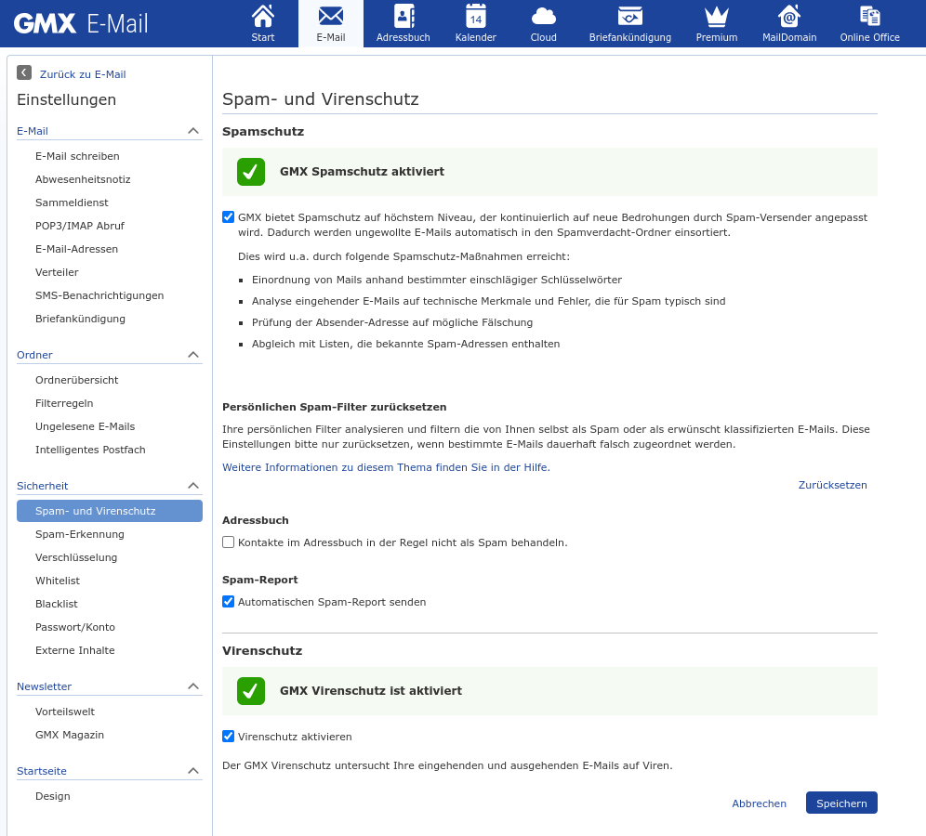926x836 pixels.
Task: Open the Cloud icon
Action: [543, 17]
